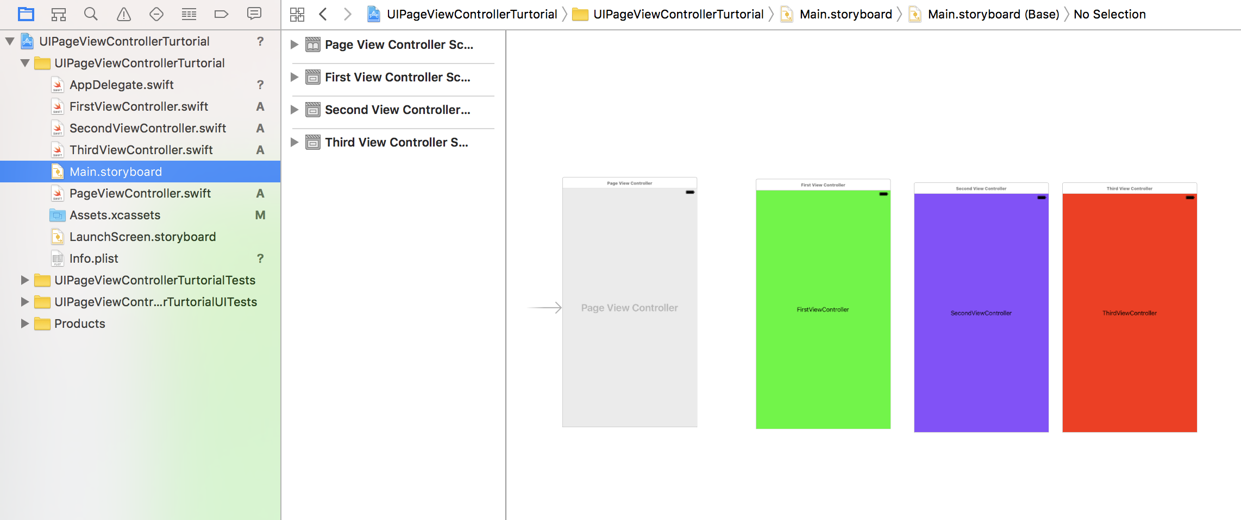Open the Breakpoint navigator icon
Image resolution: width=1241 pixels, height=520 pixels.
pos(221,14)
